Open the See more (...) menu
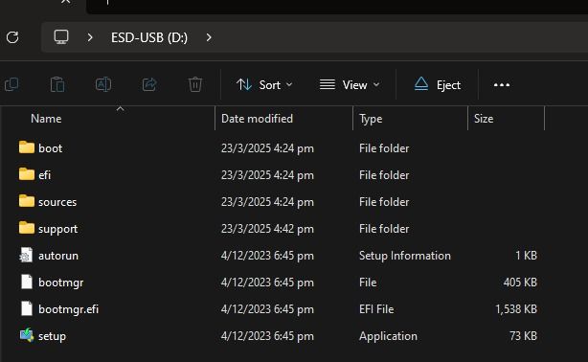This screenshot has height=362, width=588. (x=502, y=85)
